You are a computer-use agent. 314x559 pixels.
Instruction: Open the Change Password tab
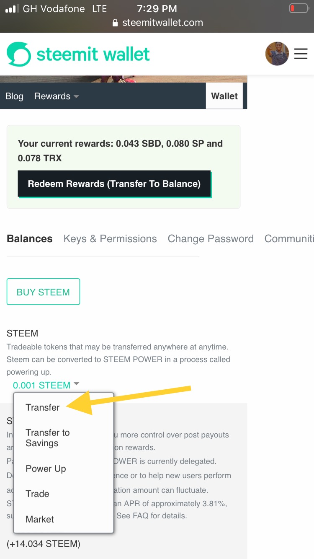click(x=211, y=239)
